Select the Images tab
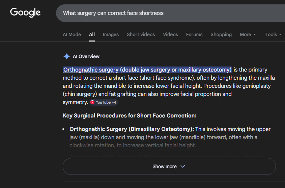 [111, 34]
